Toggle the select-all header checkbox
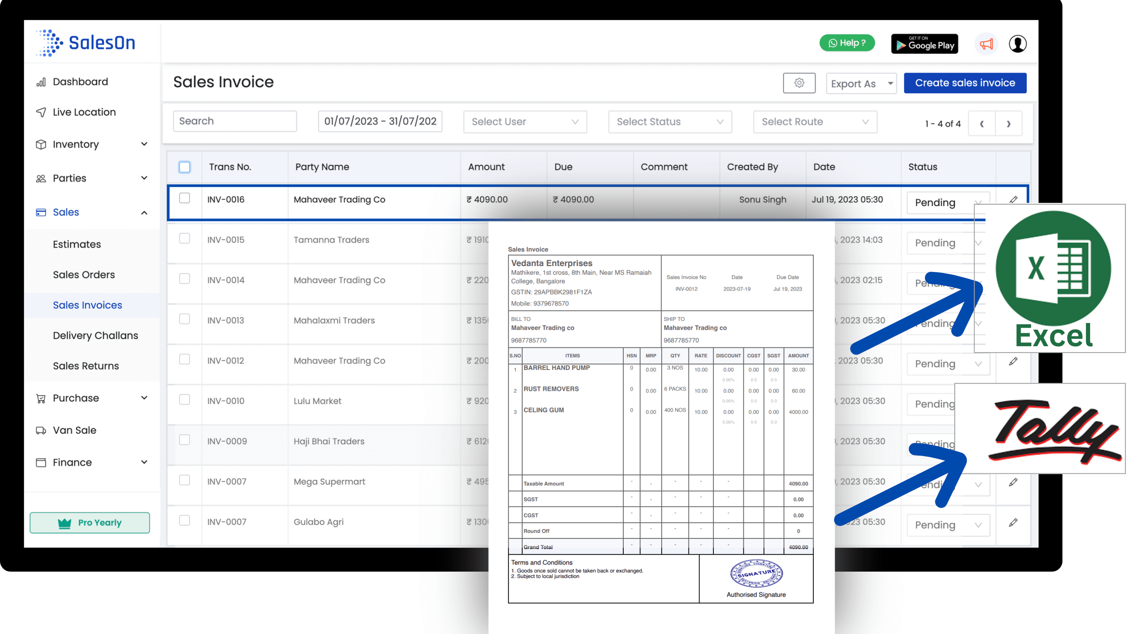The width and height of the screenshot is (1136, 634). [184, 167]
